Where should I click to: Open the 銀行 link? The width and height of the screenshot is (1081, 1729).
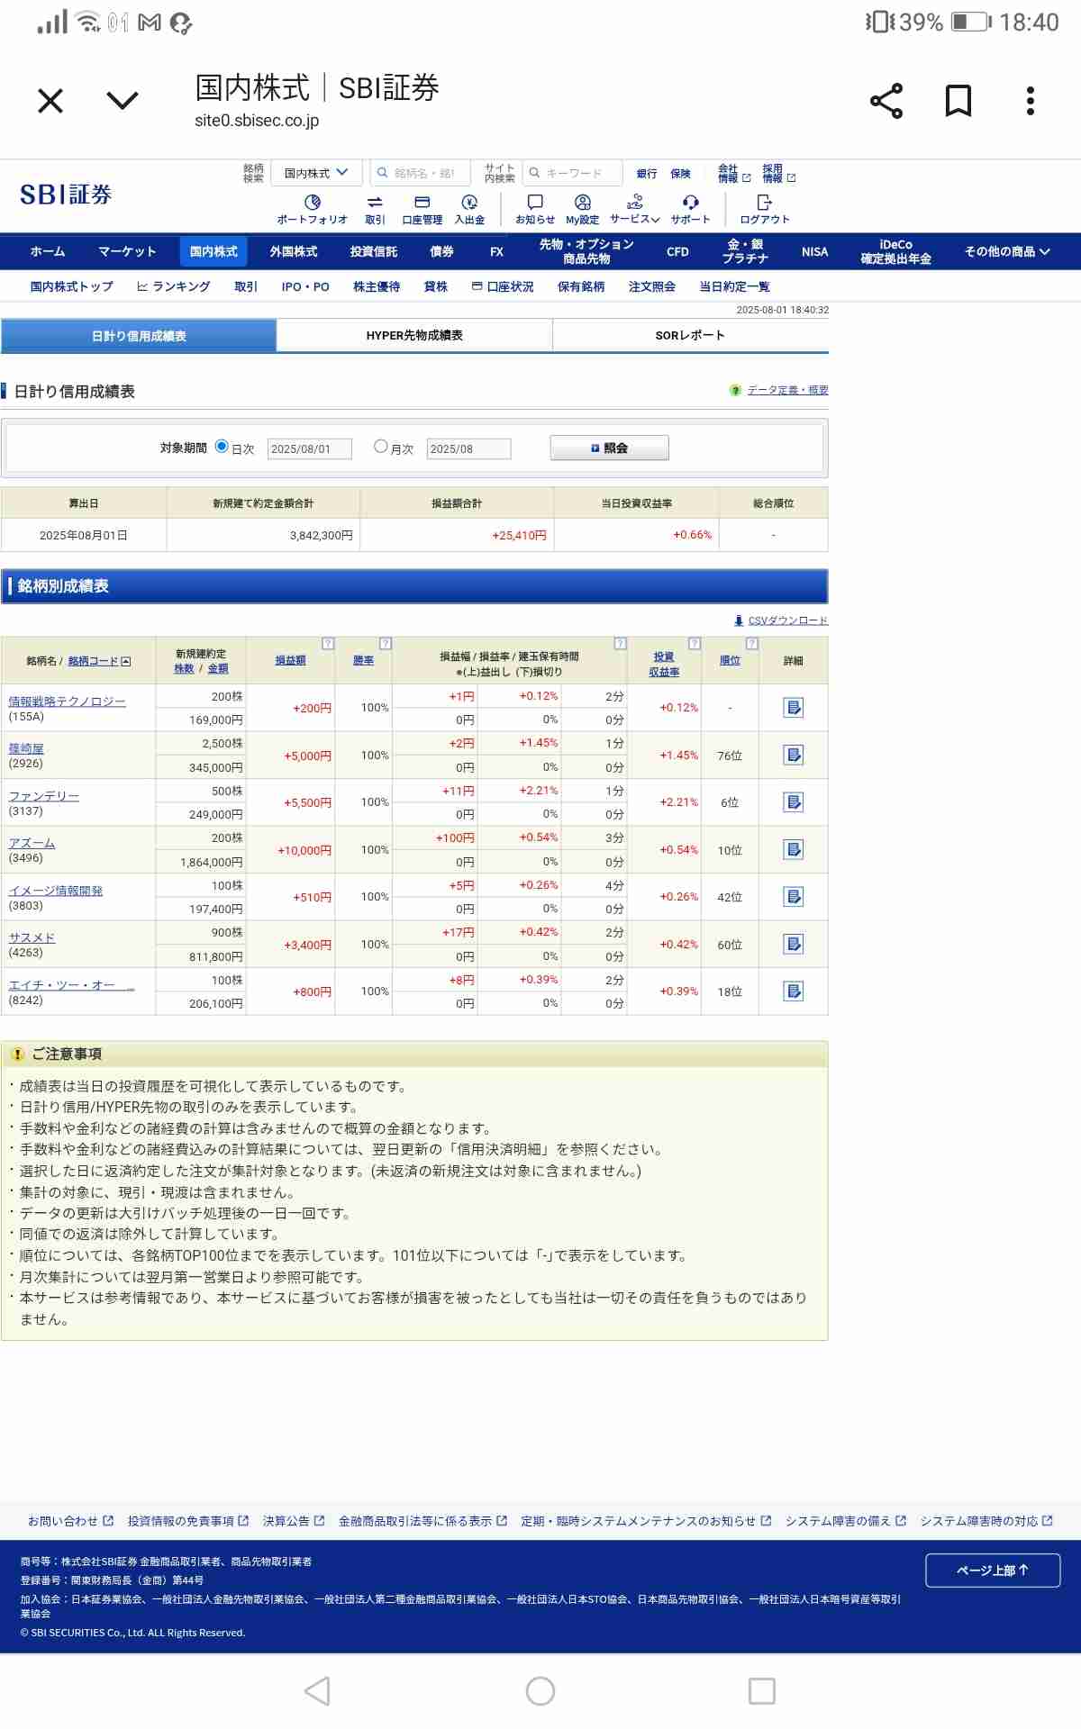tap(647, 174)
